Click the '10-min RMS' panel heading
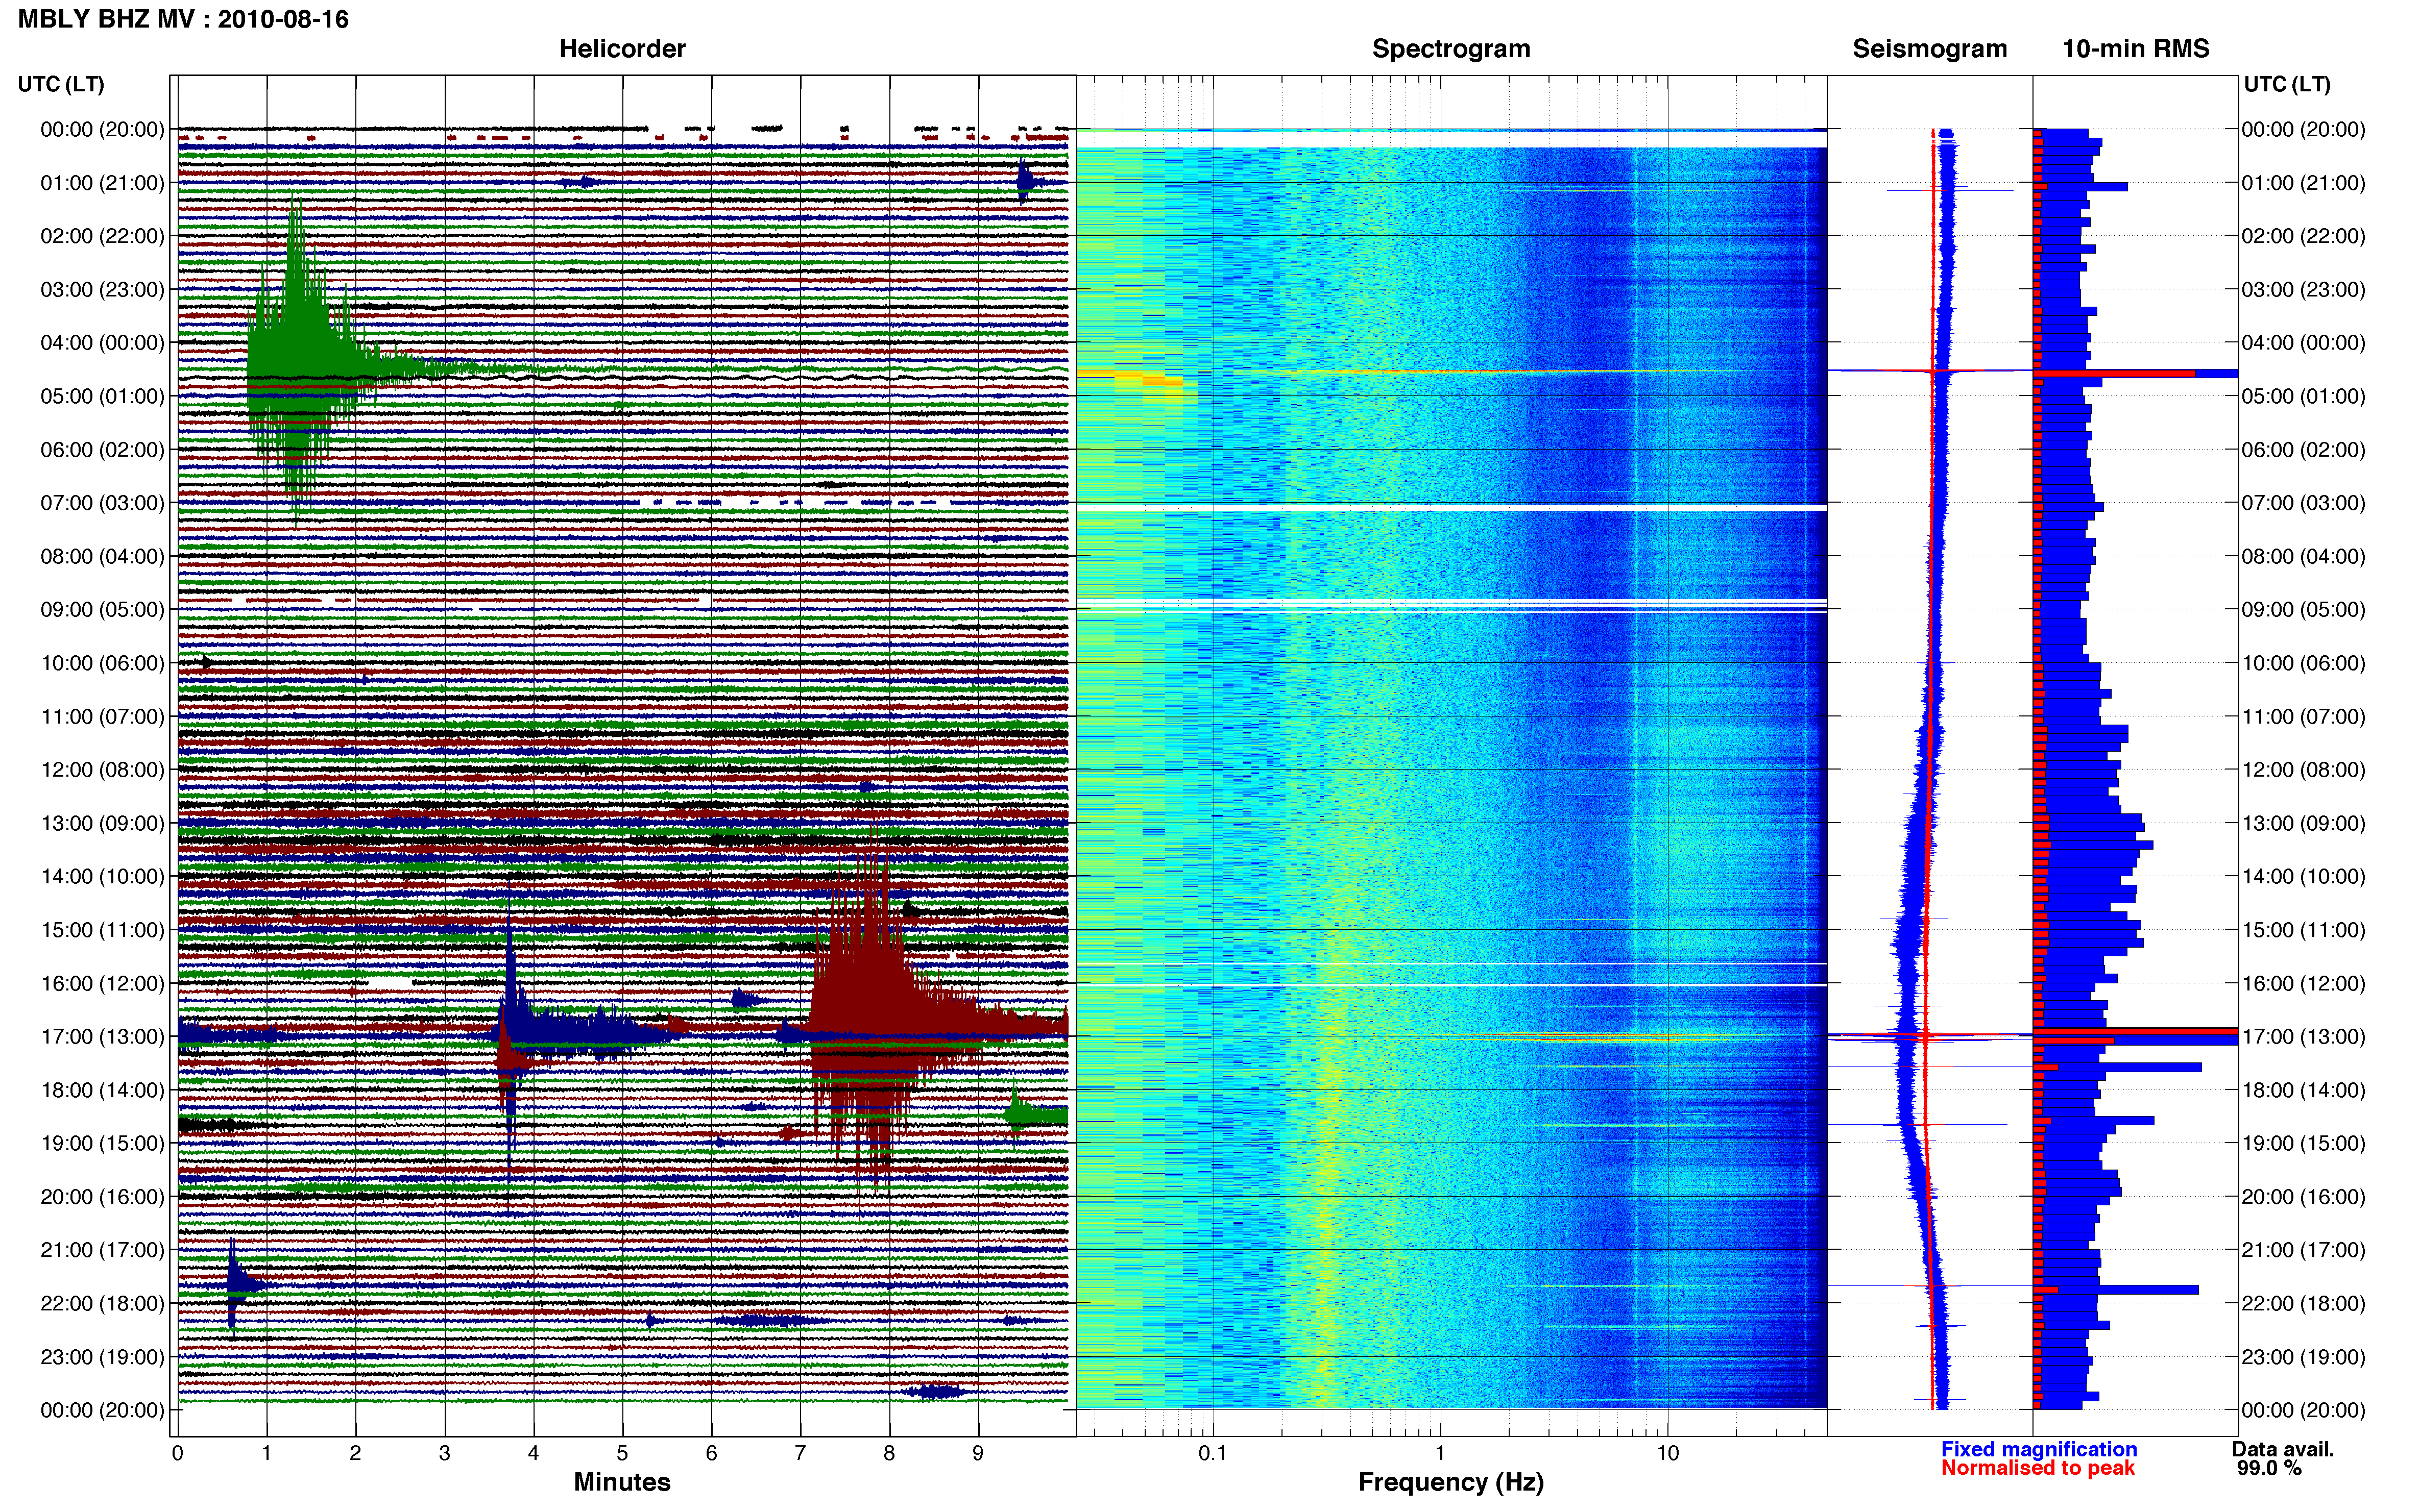Viewport: 2420px width, 1512px height. pyautogui.click(x=2136, y=48)
